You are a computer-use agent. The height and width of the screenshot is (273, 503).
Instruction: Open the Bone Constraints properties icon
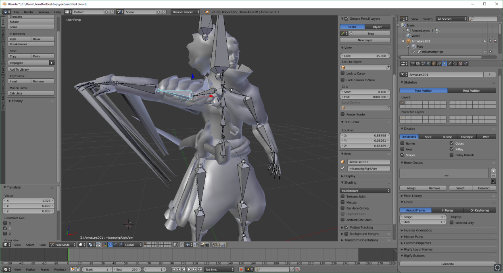point(455,63)
